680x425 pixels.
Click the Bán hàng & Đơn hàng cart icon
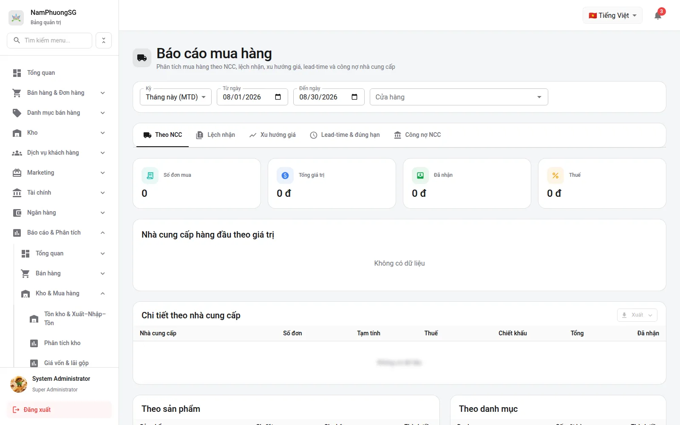pyautogui.click(x=17, y=93)
